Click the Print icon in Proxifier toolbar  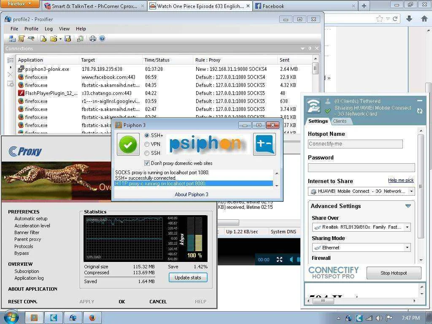pyautogui.click(x=93, y=39)
